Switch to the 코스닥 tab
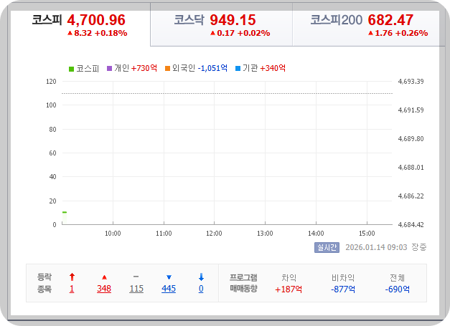The image size is (450, 326). [221, 24]
